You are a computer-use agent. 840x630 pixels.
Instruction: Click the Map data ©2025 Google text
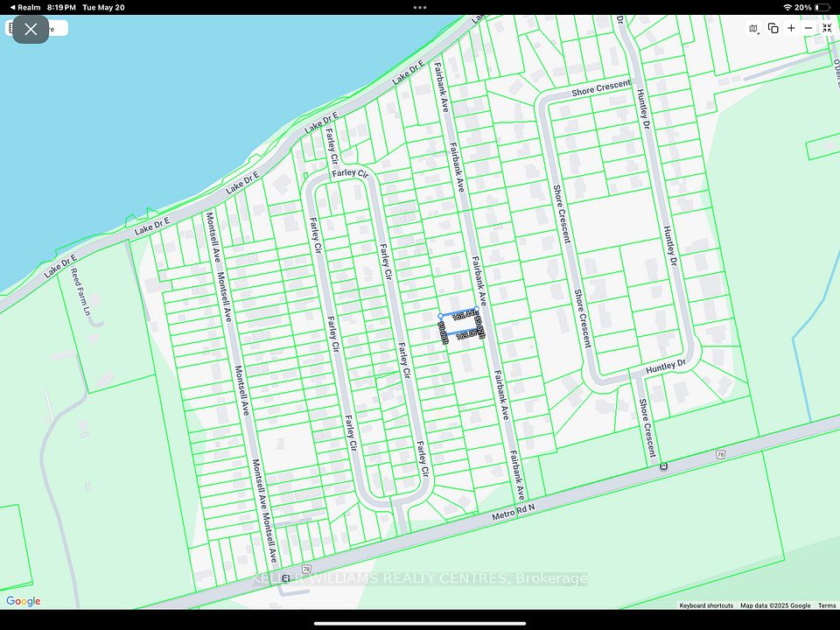pyautogui.click(x=775, y=605)
